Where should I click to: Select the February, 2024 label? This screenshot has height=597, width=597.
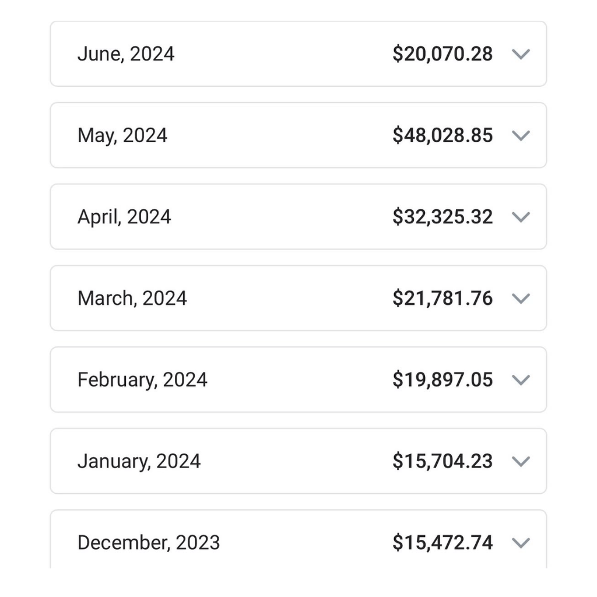point(142,380)
